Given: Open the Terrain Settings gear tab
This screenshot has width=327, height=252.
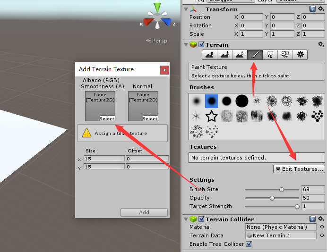Looking at the screenshot, I should point(300,55).
